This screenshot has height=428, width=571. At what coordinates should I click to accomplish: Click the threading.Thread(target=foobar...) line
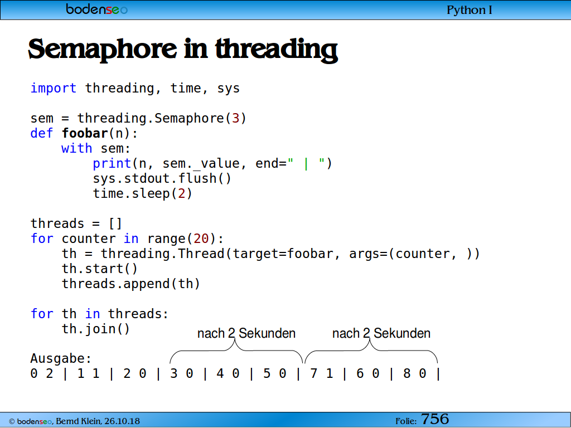271,254
